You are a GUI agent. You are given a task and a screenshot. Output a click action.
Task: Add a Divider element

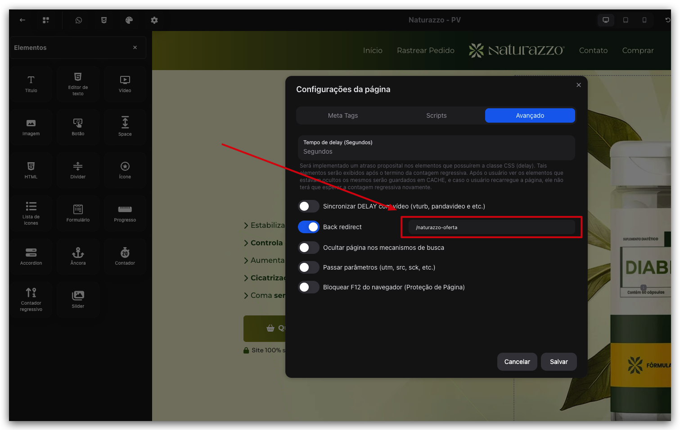pyautogui.click(x=78, y=170)
